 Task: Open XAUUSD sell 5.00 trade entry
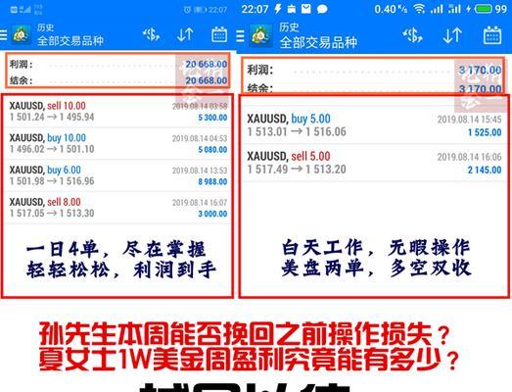pyautogui.click(x=374, y=163)
